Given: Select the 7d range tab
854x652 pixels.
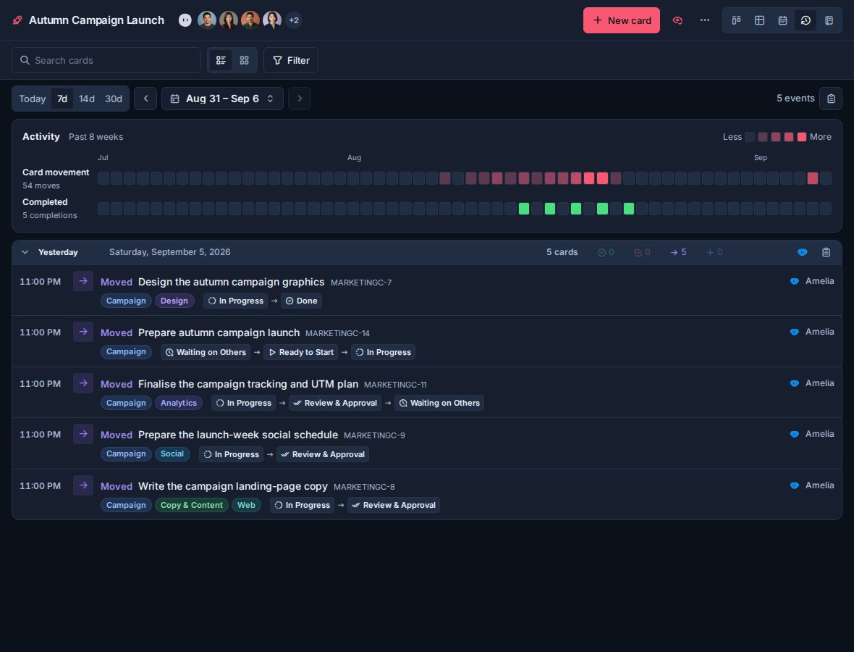Looking at the screenshot, I should coord(62,99).
